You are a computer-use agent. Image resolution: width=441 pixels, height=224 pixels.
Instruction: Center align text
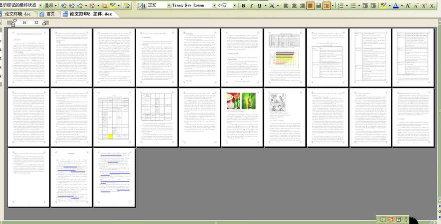[294, 5]
